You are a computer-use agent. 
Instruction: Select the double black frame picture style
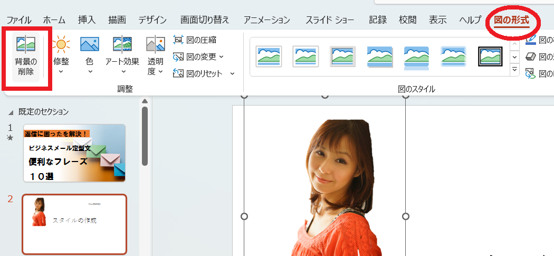click(490, 56)
